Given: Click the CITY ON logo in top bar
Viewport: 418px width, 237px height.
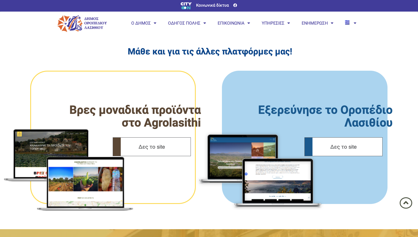Looking at the screenshot, I should (186, 6).
